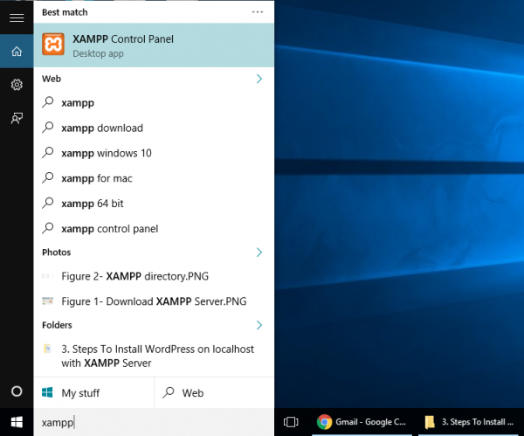Open the Windows Start button
524x436 pixels.
[x=17, y=422]
